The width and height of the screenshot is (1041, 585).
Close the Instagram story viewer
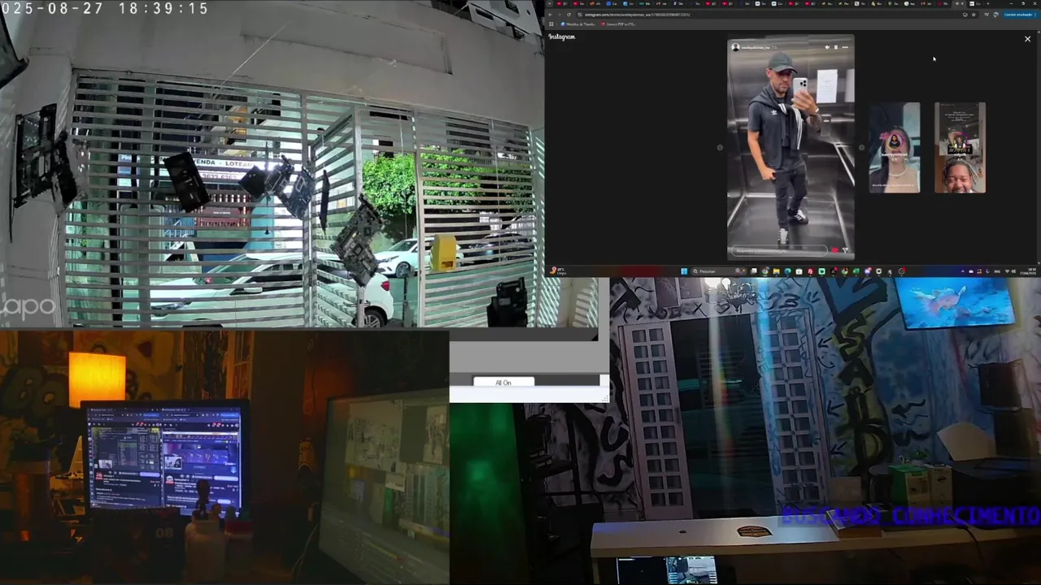(1027, 38)
